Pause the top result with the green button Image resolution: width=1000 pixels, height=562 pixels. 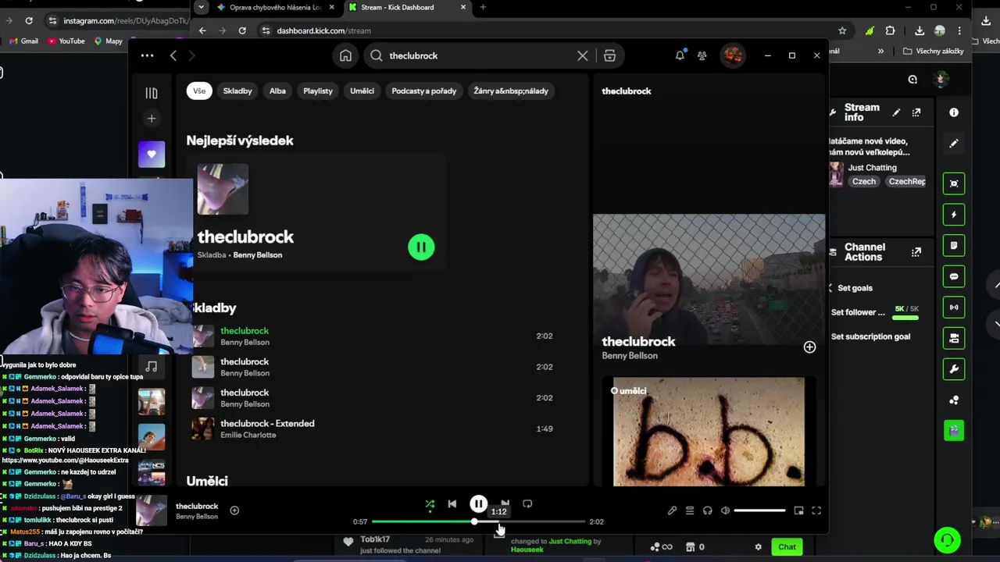click(x=421, y=247)
